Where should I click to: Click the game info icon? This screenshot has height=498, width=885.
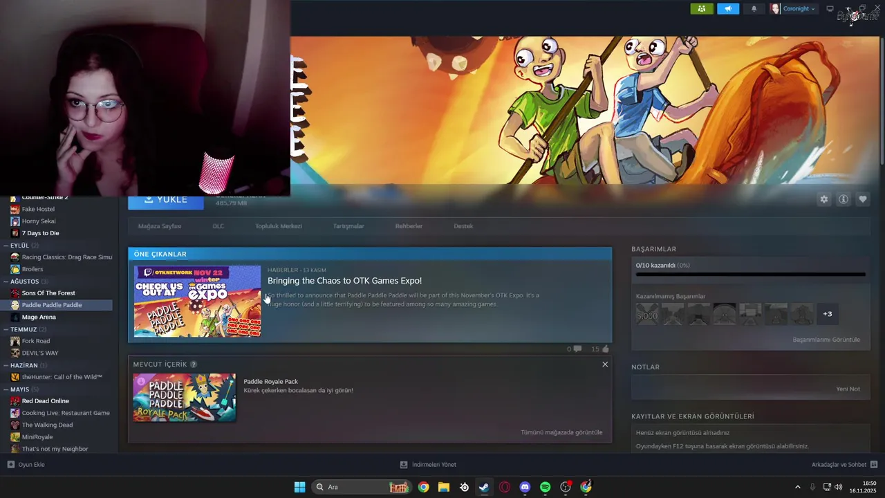coord(844,199)
